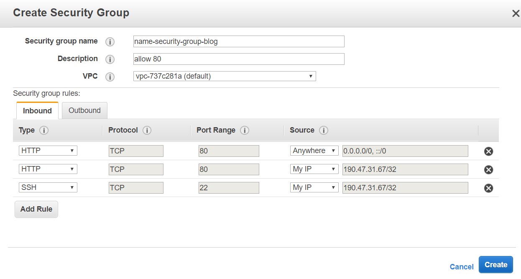Click the Create Security Group title
This screenshot has height=279, width=521.
[71, 13]
